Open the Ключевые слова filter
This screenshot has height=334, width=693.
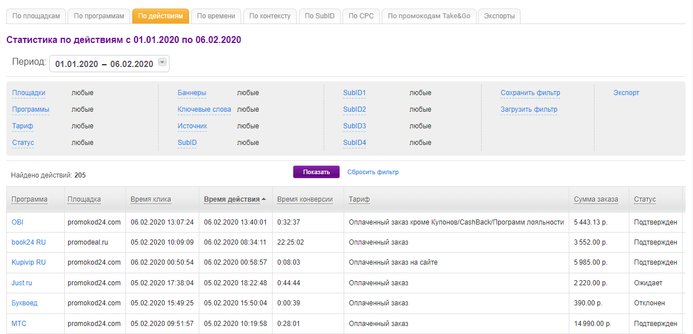[x=204, y=109]
